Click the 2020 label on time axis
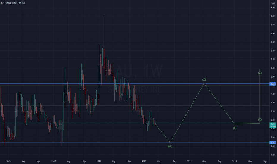277x164 pixels. pyautogui.click(x=54, y=161)
